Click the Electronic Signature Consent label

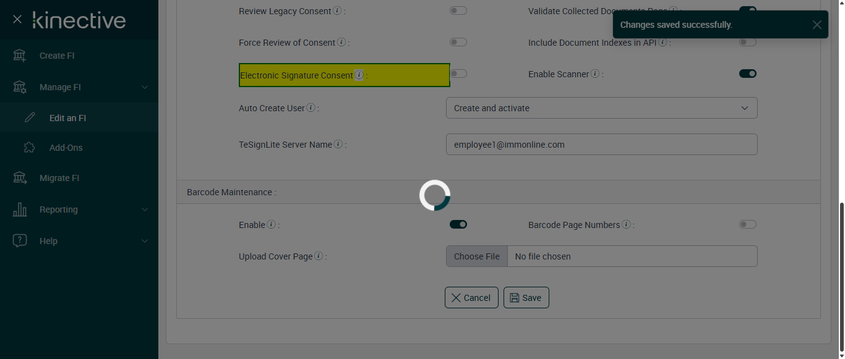tap(296, 75)
